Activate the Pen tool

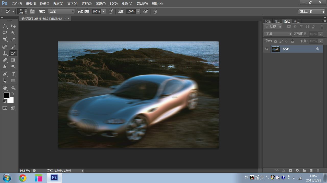(x=5, y=74)
